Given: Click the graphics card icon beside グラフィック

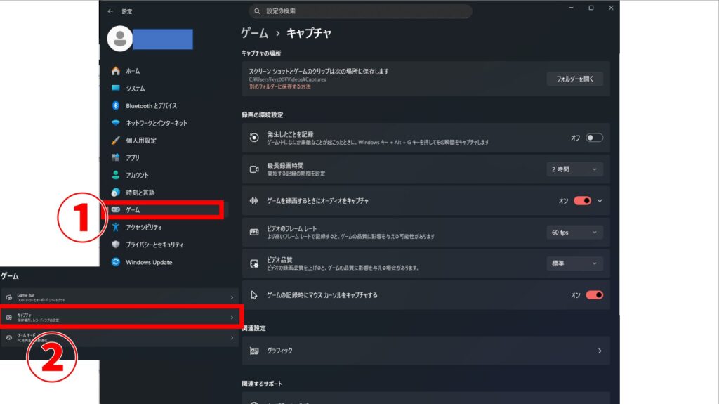Looking at the screenshot, I should point(254,351).
